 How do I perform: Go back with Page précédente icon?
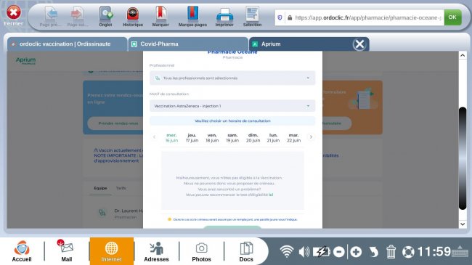(51, 14)
